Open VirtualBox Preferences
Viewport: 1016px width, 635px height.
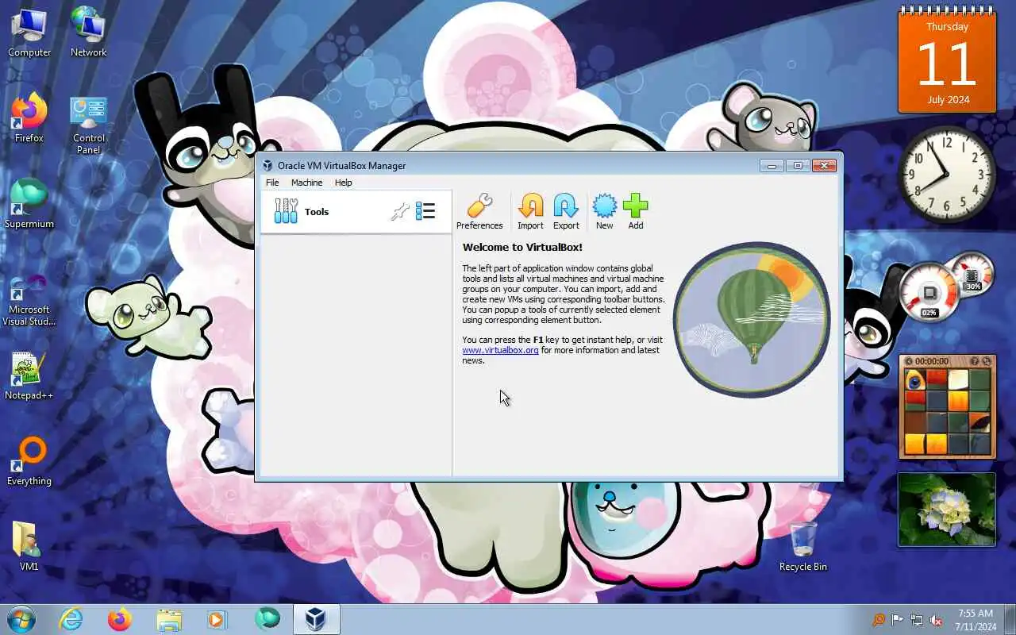click(x=479, y=211)
